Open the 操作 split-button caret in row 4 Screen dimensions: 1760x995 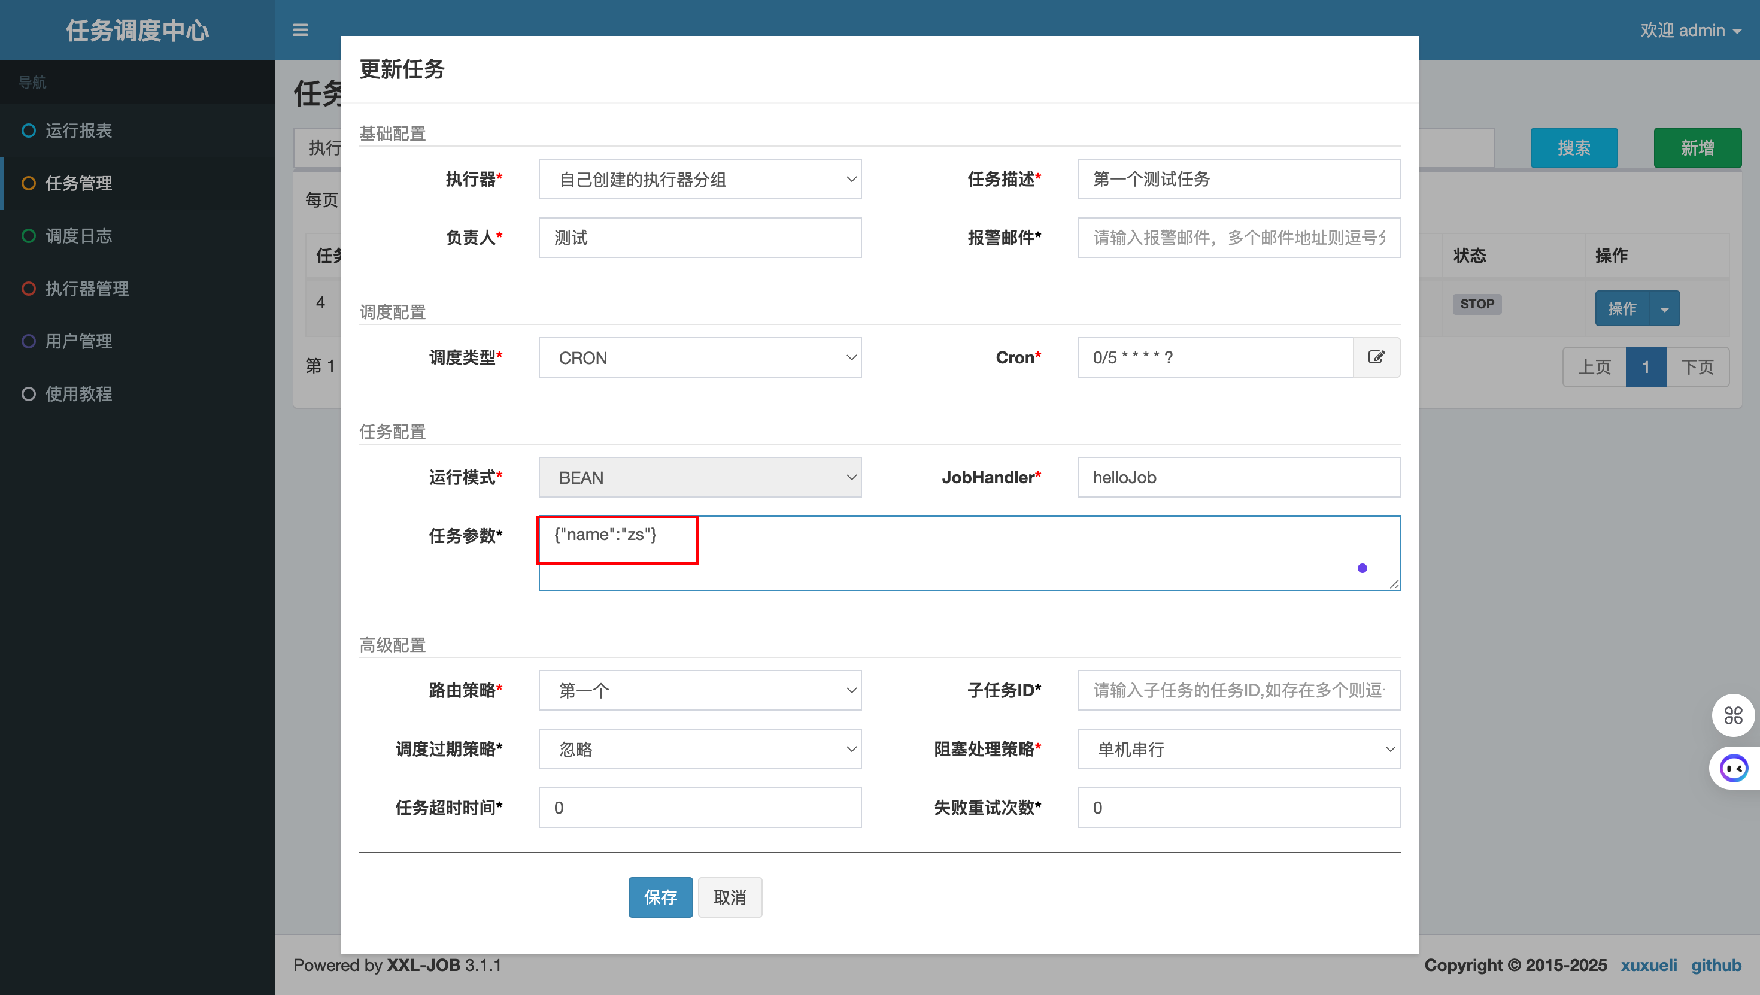pyautogui.click(x=1665, y=309)
